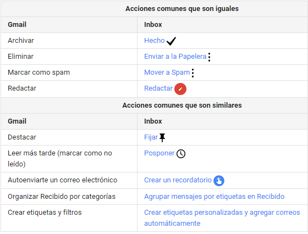The width and height of the screenshot is (308, 234).
Task: Select the Archivar cell text
Action: tap(21, 41)
